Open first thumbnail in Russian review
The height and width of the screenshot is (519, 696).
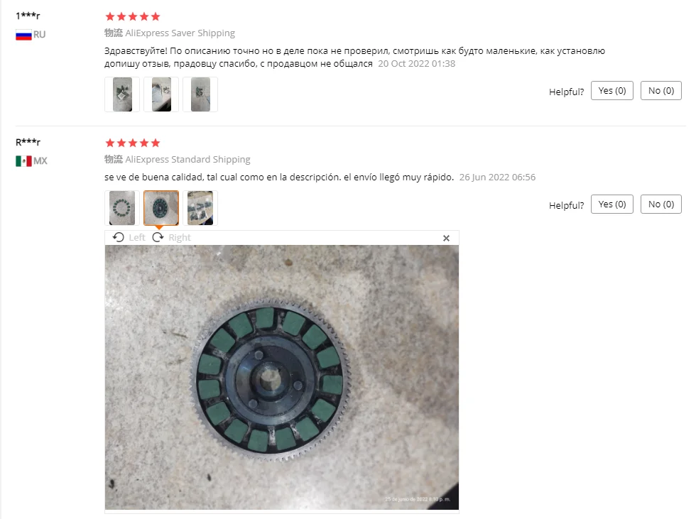(x=122, y=94)
